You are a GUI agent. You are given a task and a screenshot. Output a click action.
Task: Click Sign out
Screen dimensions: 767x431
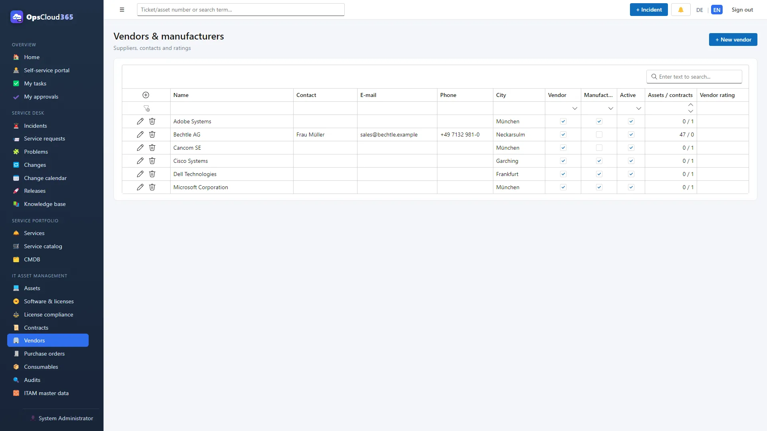click(x=742, y=10)
